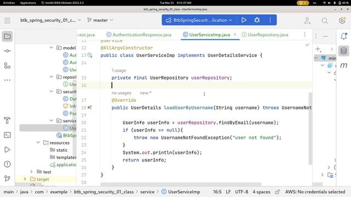Change LF line separator

(x=228, y=192)
